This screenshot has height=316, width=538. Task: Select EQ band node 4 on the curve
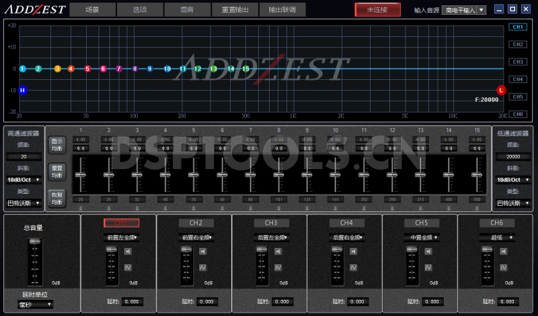coord(71,68)
